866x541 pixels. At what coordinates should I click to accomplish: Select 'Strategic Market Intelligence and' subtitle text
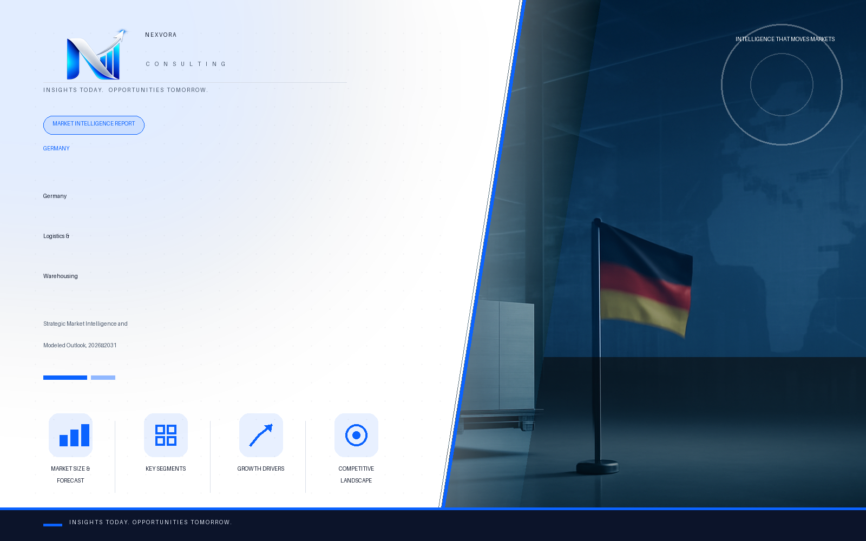[x=86, y=324]
